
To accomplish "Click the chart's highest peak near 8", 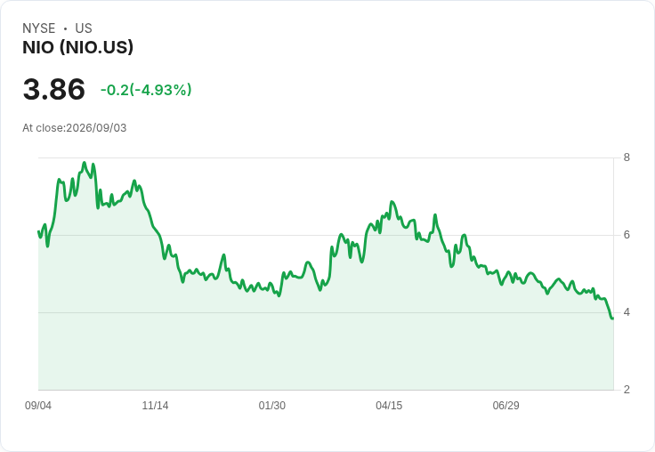I will point(85,163).
